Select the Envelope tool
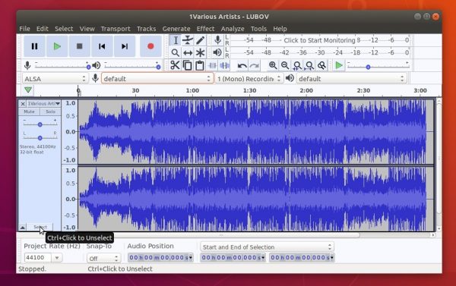 [188, 40]
